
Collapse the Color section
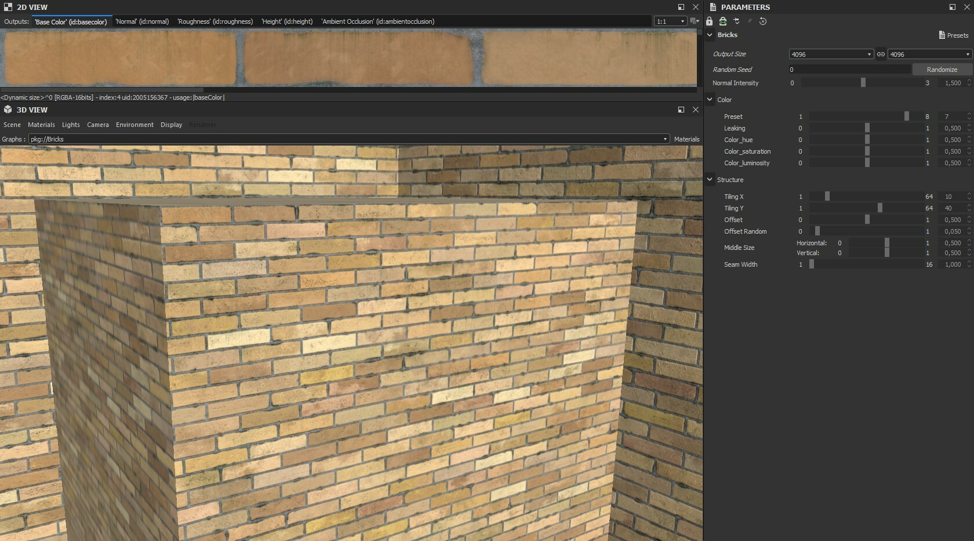coord(710,99)
